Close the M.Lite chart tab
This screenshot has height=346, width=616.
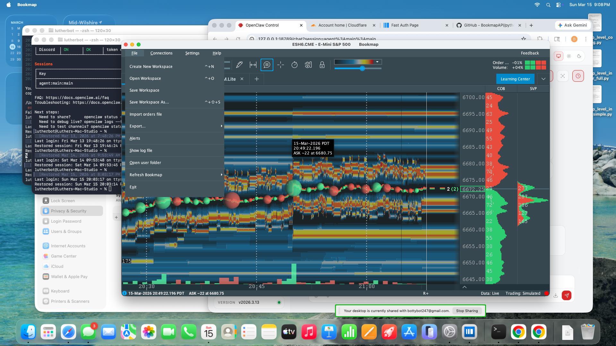pyautogui.click(x=242, y=79)
